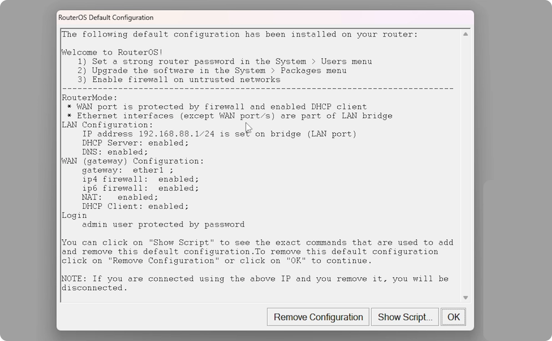Click 'admin user protected by password' text

[163, 224]
